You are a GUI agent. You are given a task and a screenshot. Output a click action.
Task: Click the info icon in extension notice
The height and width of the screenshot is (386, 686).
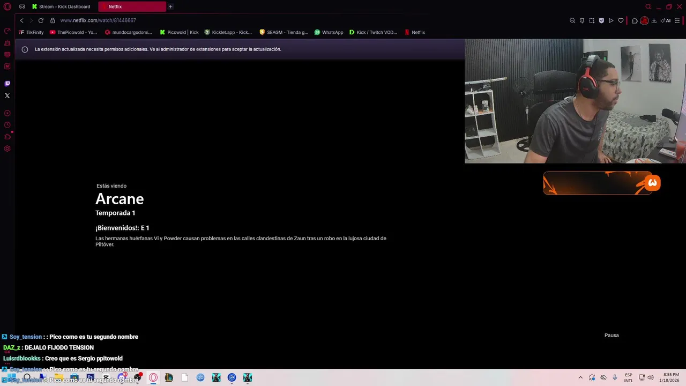[x=25, y=49]
